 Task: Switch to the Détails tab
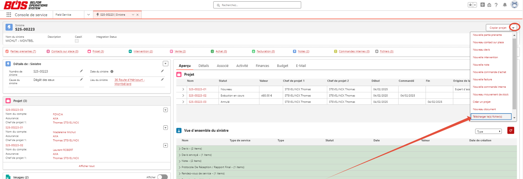(x=204, y=66)
